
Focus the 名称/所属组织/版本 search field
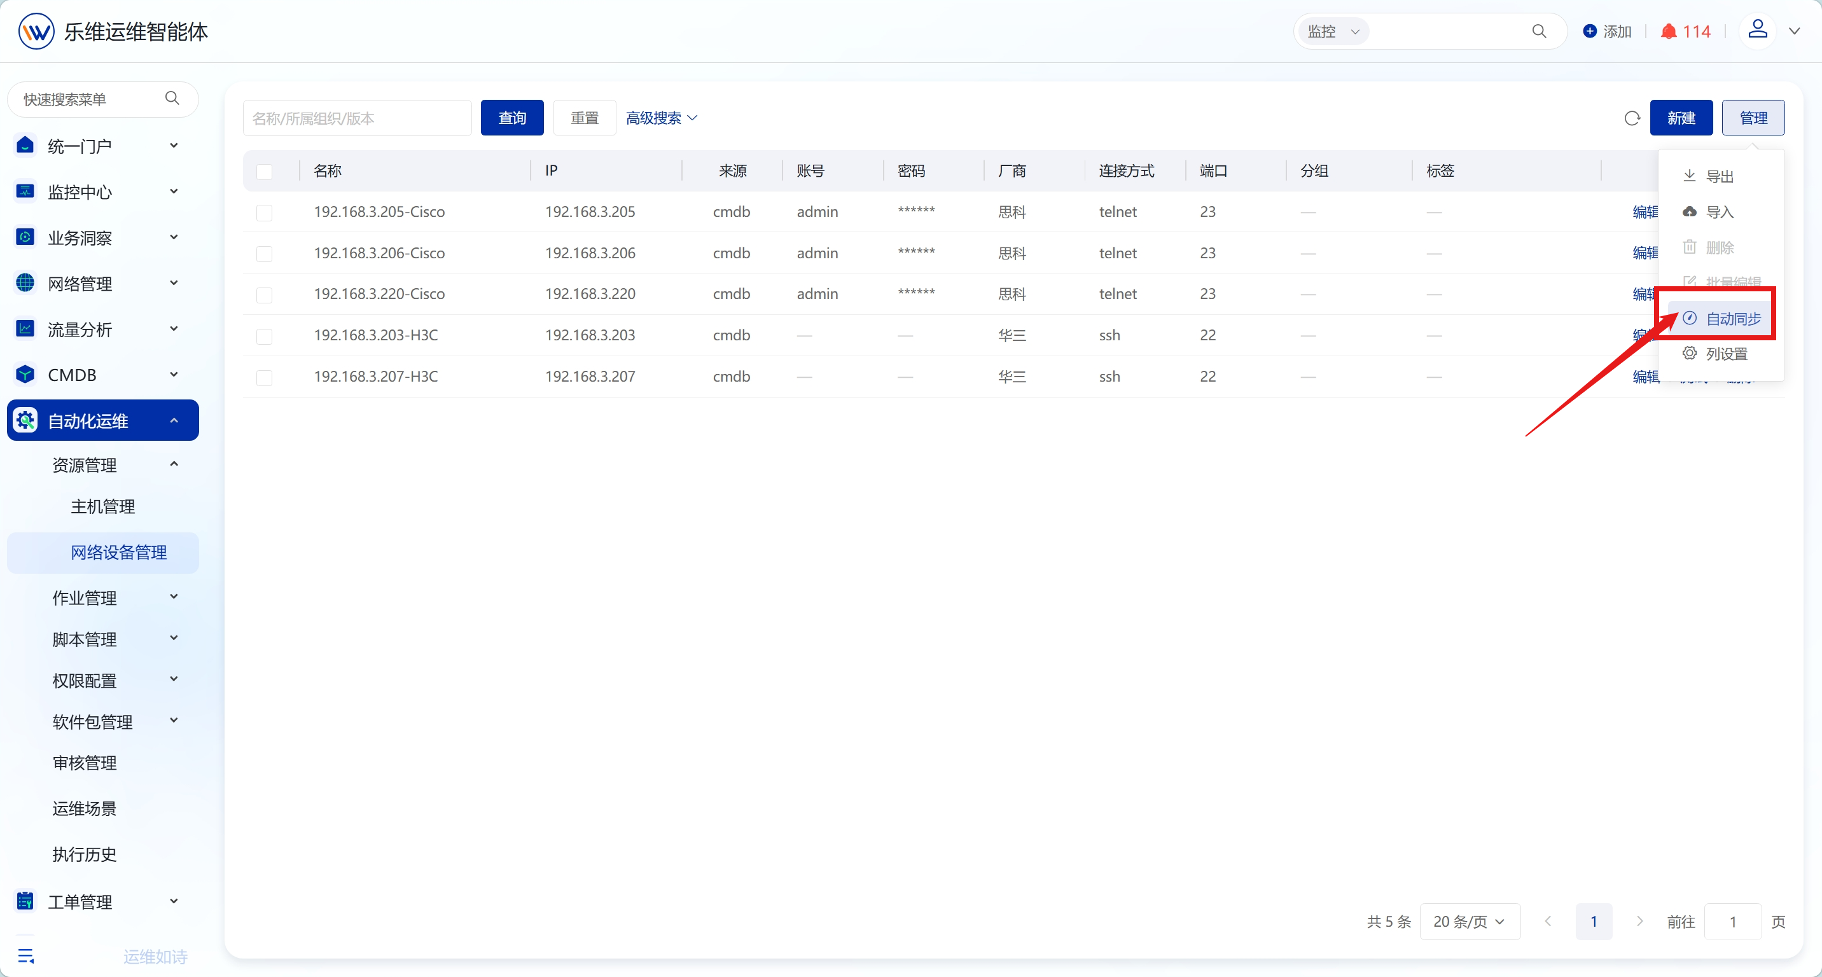coord(358,118)
